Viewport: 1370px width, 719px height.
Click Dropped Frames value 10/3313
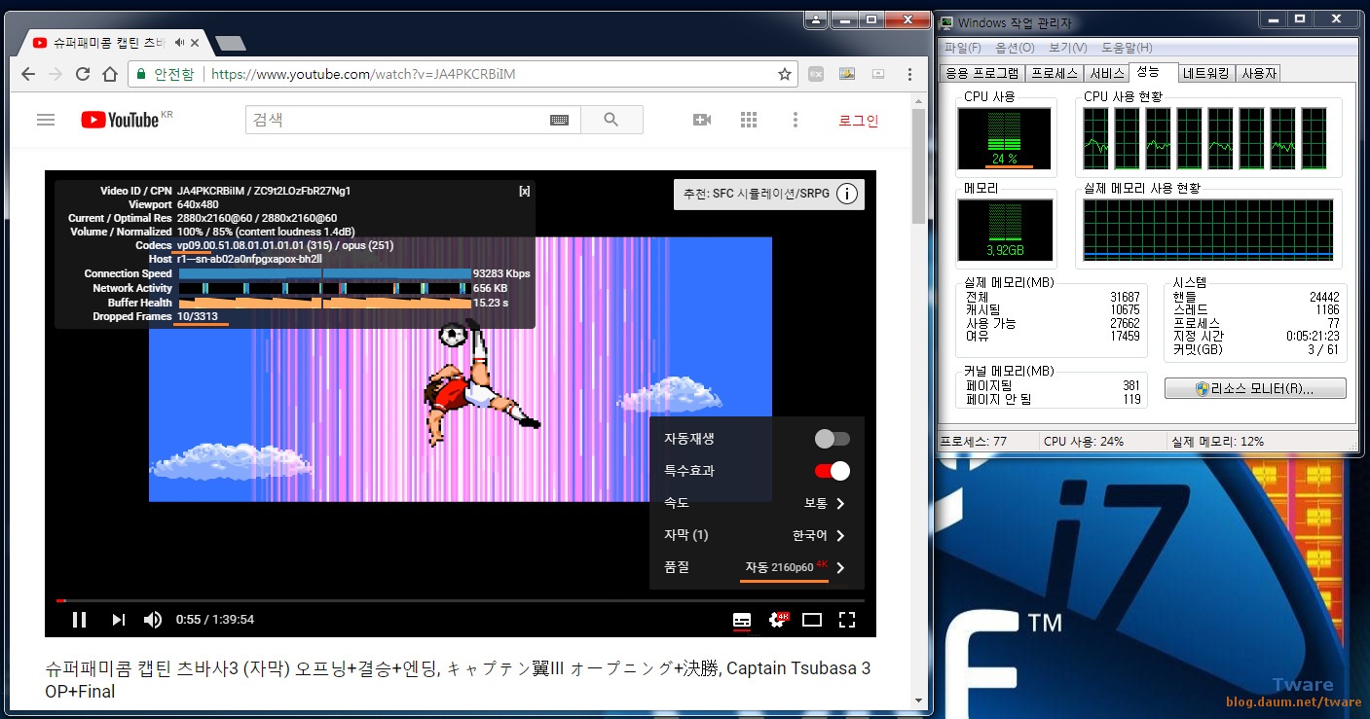198,316
